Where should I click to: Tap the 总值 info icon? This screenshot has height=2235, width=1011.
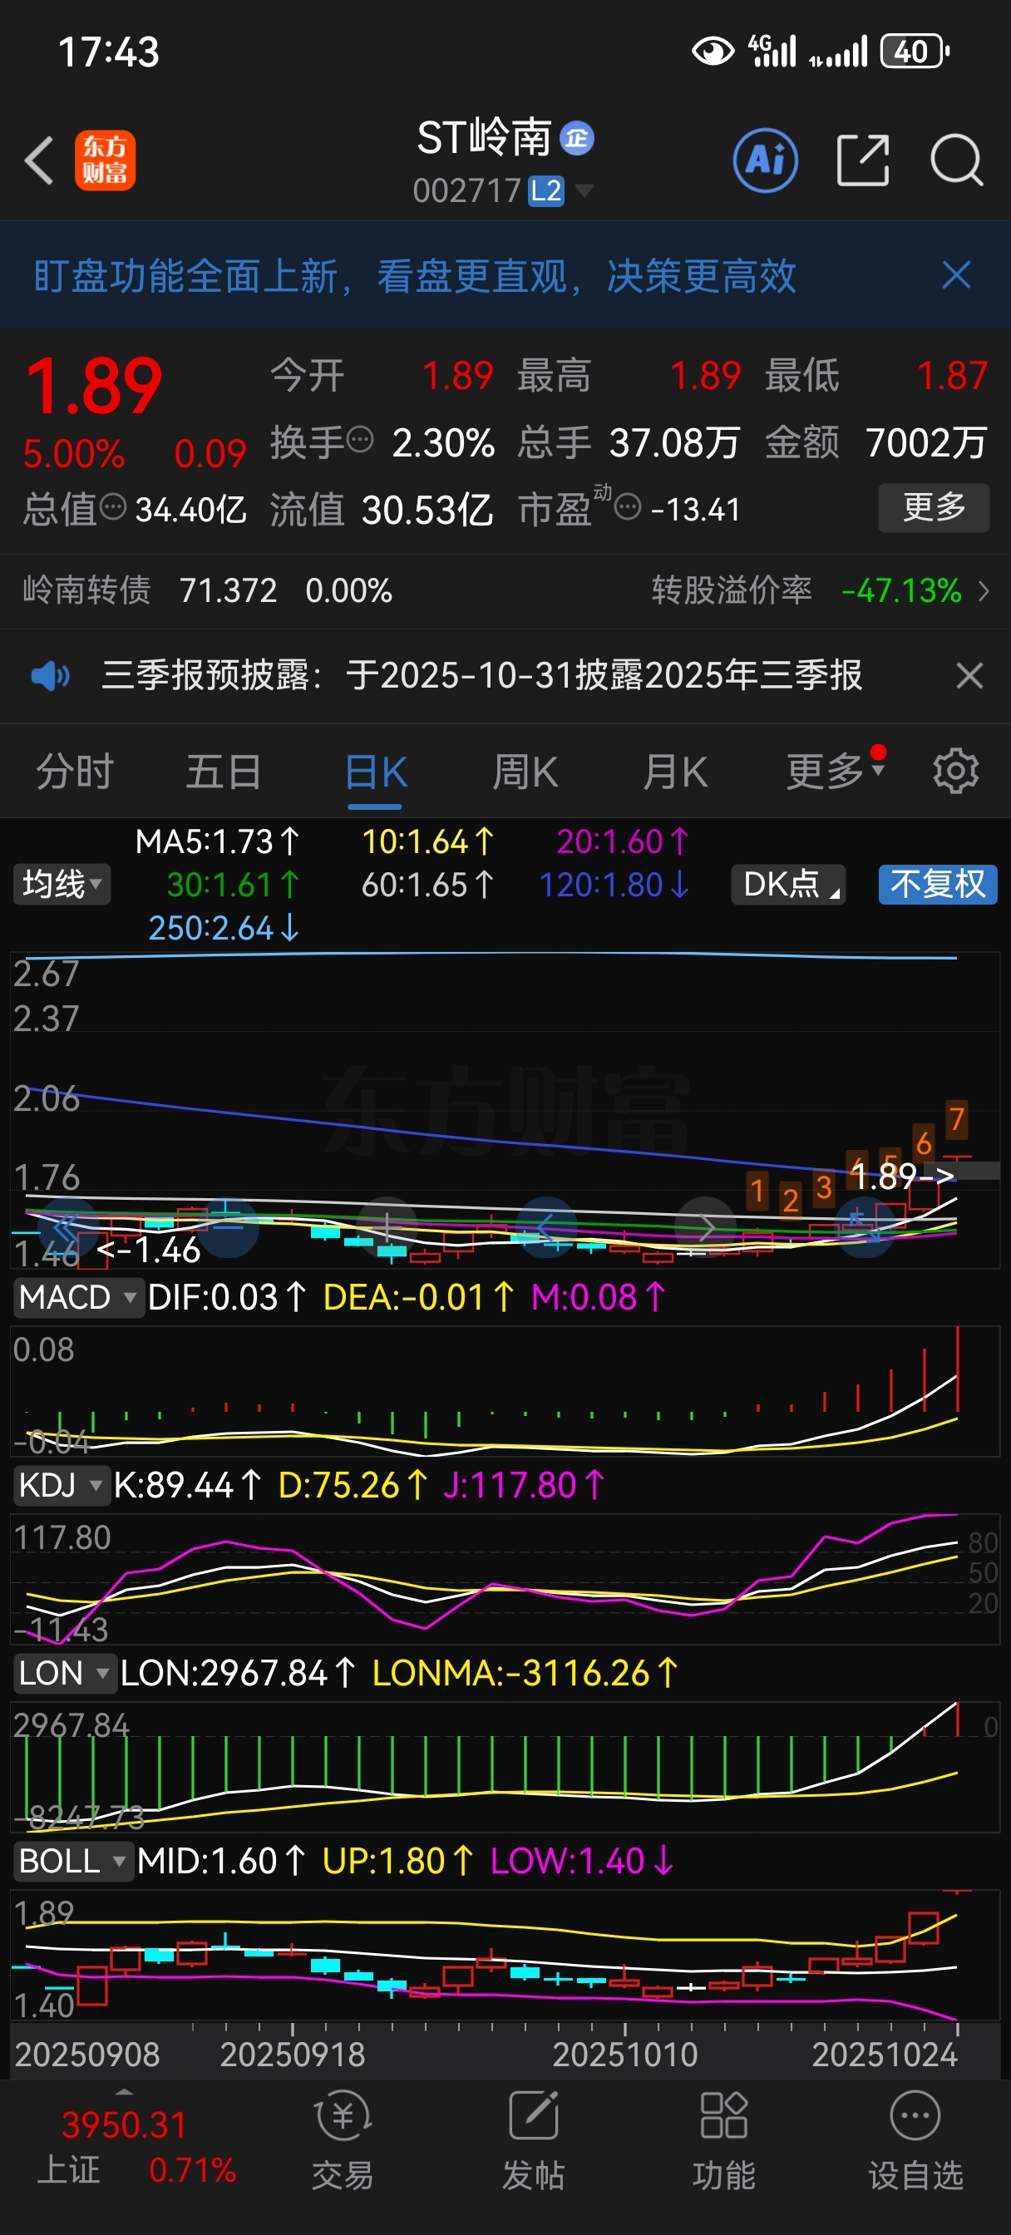point(113,506)
